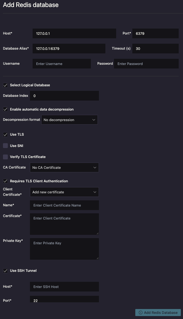Screen dimensions: 183x319
Task: Click the Enter SSH Host field
Action: 64,287
